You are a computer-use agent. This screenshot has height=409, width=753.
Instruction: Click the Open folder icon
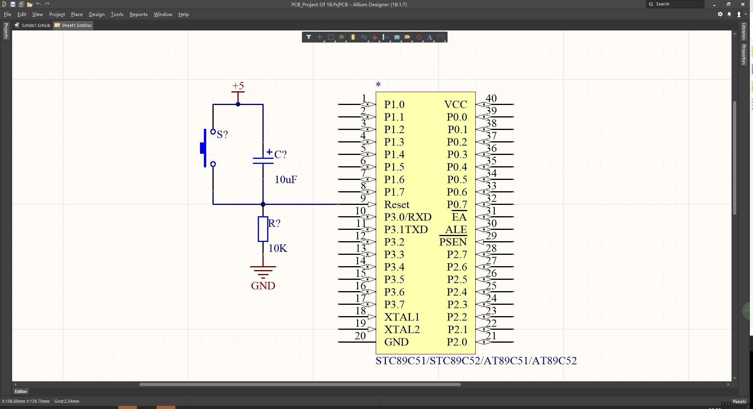30,4
